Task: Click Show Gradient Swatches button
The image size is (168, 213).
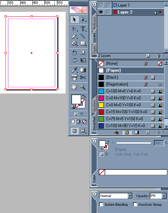Action: click(x=137, y=132)
